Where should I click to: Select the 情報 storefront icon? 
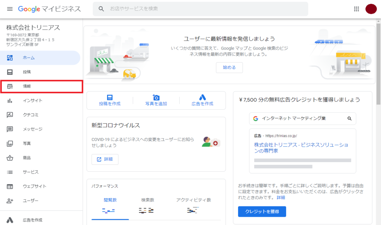point(10,86)
